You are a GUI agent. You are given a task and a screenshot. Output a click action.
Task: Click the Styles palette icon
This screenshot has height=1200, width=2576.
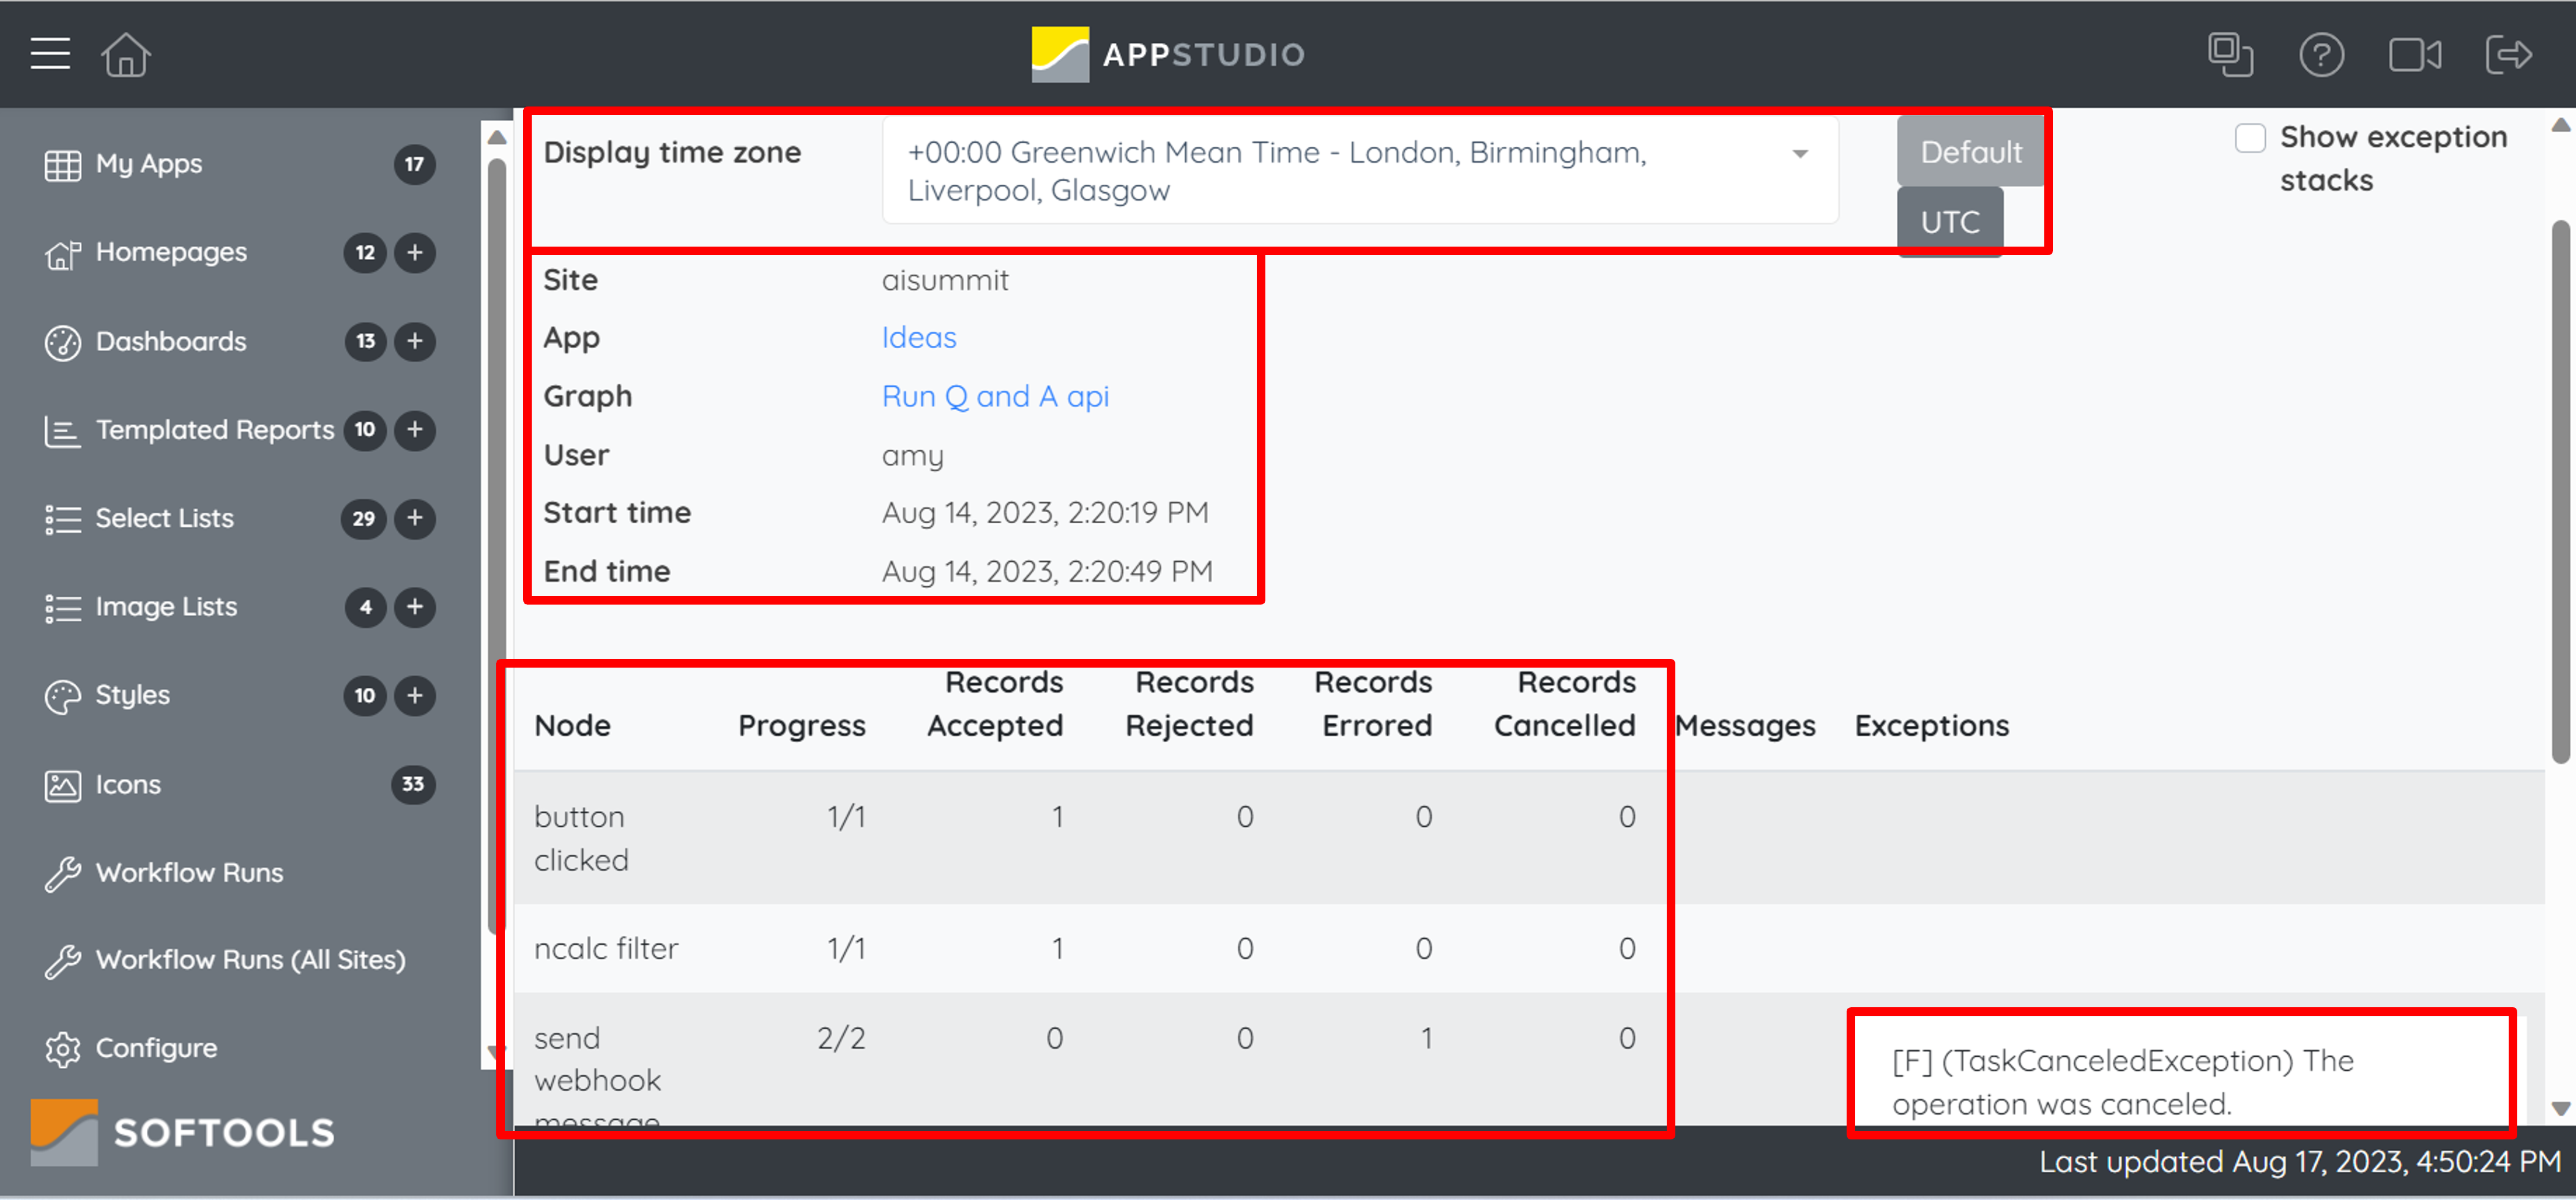(62, 696)
